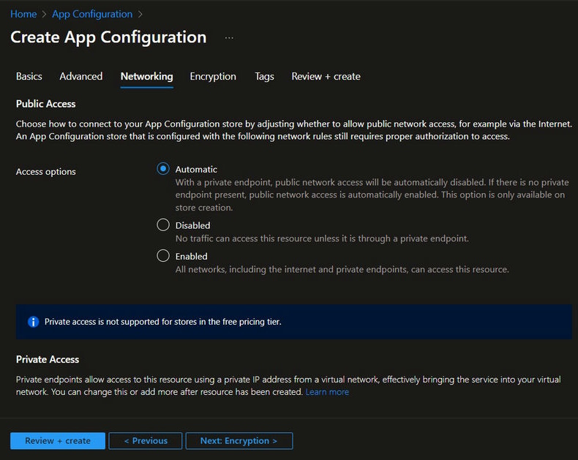This screenshot has height=460, width=578.
Task: Click the Create App Configuration page title
Action: [x=108, y=37]
